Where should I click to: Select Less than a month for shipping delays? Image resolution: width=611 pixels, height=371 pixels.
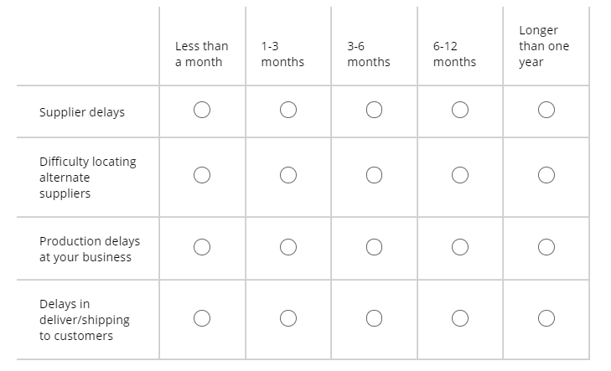click(x=202, y=318)
